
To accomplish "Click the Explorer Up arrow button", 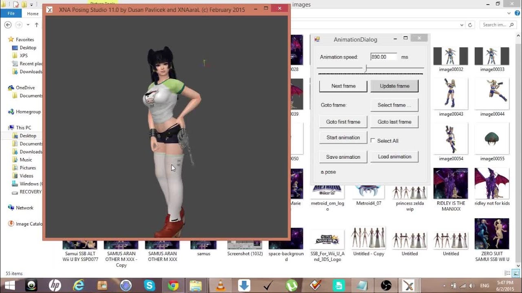I will pos(37,25).
